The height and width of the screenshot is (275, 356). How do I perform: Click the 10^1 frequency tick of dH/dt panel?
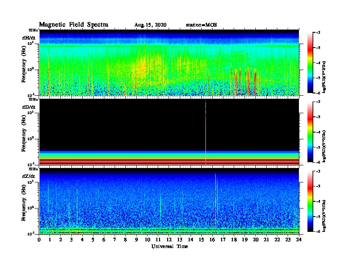click(31, 43)
